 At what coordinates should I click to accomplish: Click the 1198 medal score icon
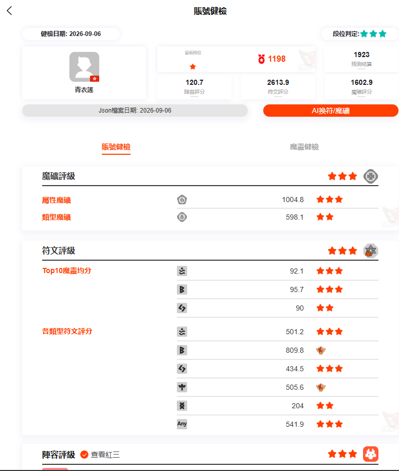click(261, 59)
